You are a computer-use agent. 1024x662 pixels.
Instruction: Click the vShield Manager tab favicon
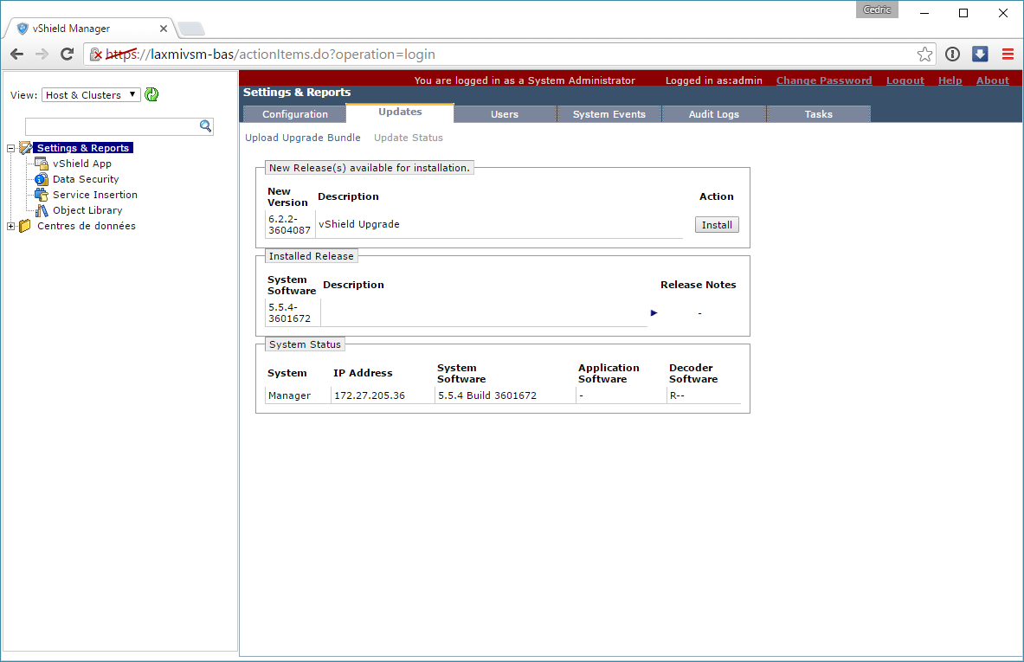[23, 29]
